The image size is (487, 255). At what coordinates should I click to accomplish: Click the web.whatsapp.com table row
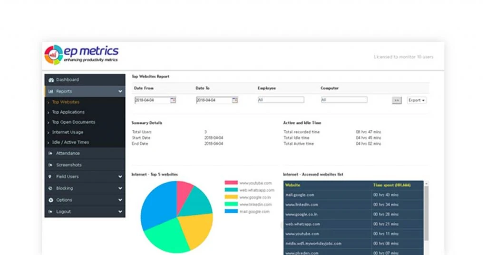353,224
